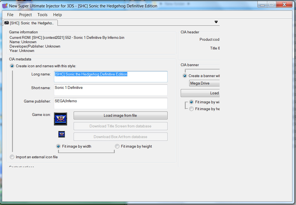This screenshot has width=296, height=205.
Task: Click the banner Load button
Action: pyautogui.click(x=200, y=93)
